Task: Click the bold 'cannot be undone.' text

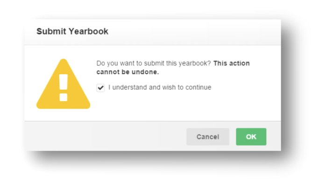Action: point(128,72)
